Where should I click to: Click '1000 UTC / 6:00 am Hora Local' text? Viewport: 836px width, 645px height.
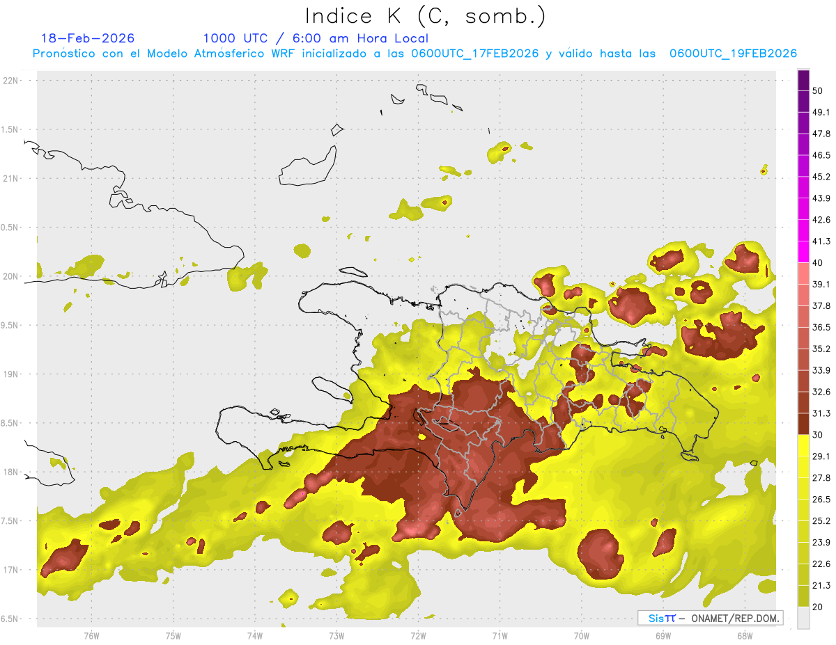316,39
